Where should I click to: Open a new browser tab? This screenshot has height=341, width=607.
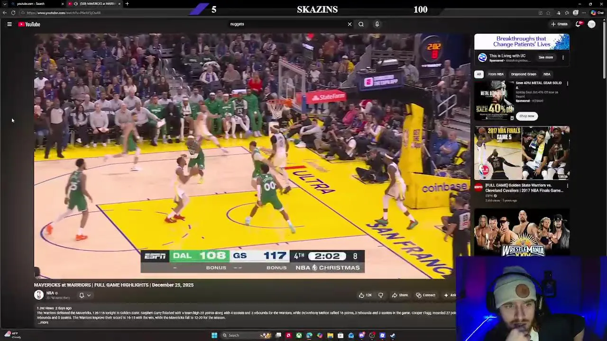127,4
